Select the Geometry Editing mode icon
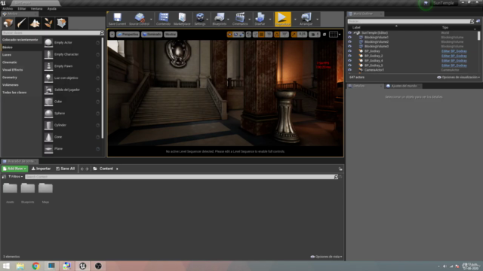 (61, 23)
